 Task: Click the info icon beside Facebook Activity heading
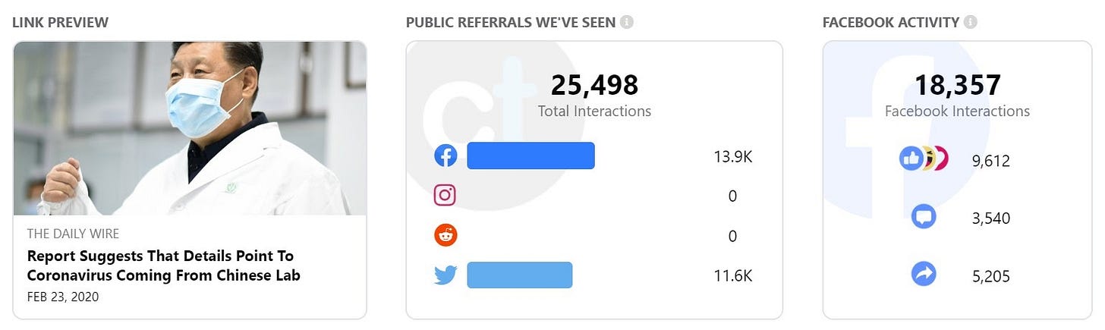tap(971, 22)
